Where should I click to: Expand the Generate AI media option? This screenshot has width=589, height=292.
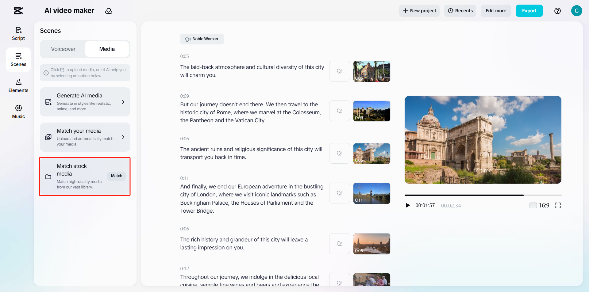(x=123, y=102)
